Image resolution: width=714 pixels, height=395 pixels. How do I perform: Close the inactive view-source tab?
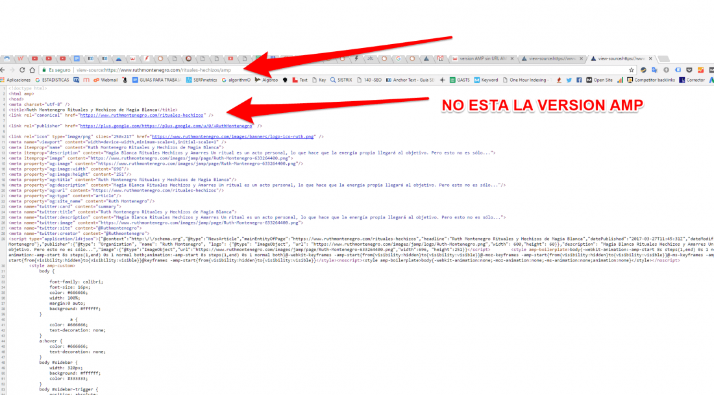coord(581,59)
